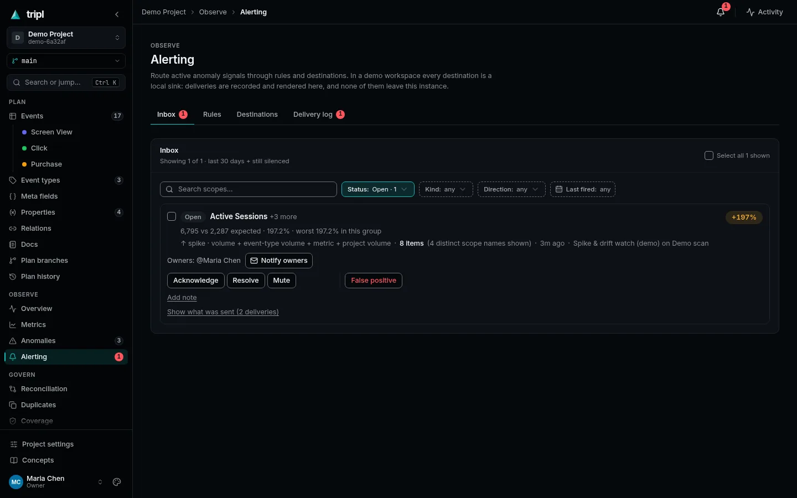Image resolution: width=797 pixels, height=498 pixels.
Task: Tick the Select all 1 shown checkbox
Action: pos(708,155)
